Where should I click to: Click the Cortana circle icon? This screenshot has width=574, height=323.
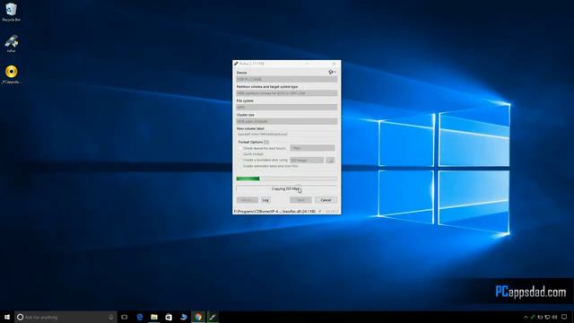pyautogui.click(x=20, y=317)
